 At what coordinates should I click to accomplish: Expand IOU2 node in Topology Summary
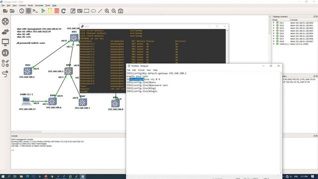pos(274,25)
